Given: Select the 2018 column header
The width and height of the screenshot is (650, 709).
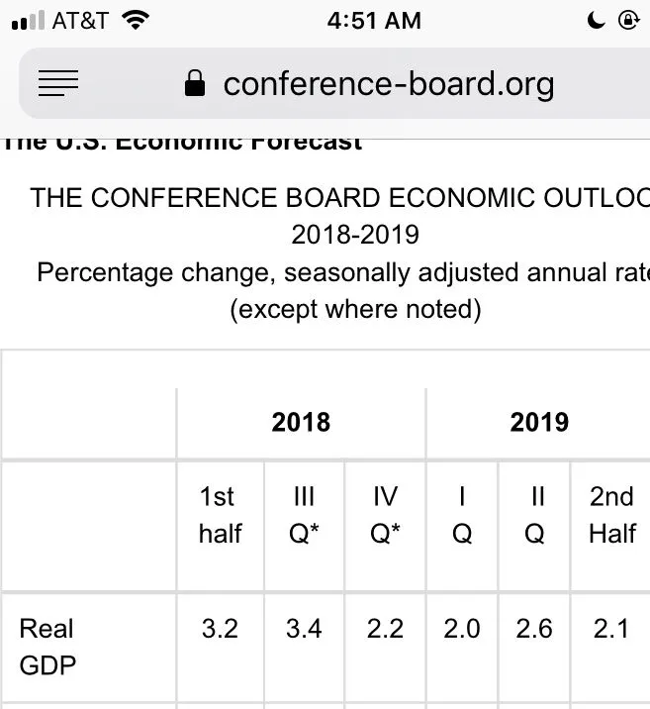Looking at the screenshot, I should pos(301,423).
